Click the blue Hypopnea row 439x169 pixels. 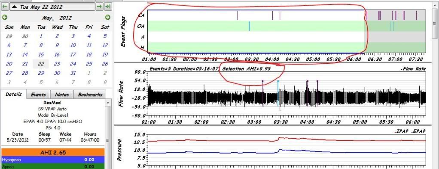click(x=53, y=160)
